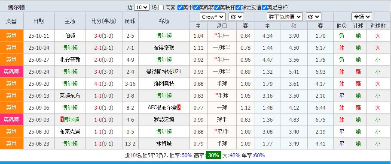Open 彼得堡联 team link
The height and width of the screenshot is (164, 391).
point(164,48)
